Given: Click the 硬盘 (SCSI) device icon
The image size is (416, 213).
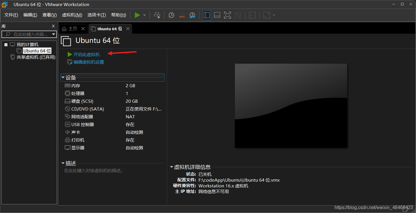Looking at the screenshot, I should [x=68, y=101].
